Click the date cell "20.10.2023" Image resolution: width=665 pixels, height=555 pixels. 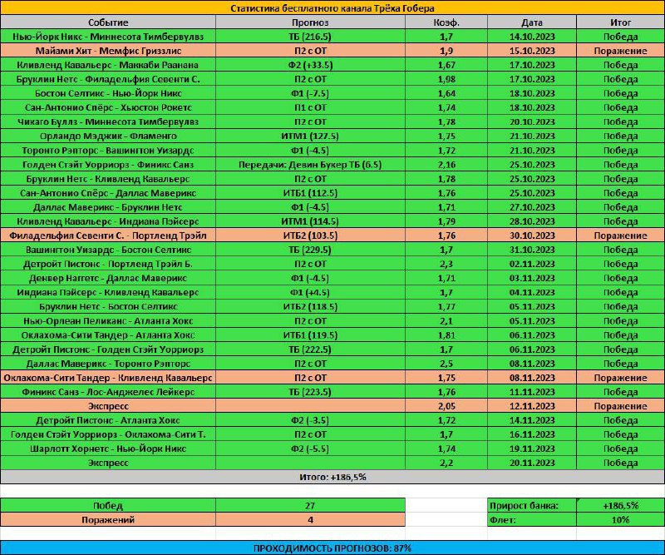(x=532, y=121)
